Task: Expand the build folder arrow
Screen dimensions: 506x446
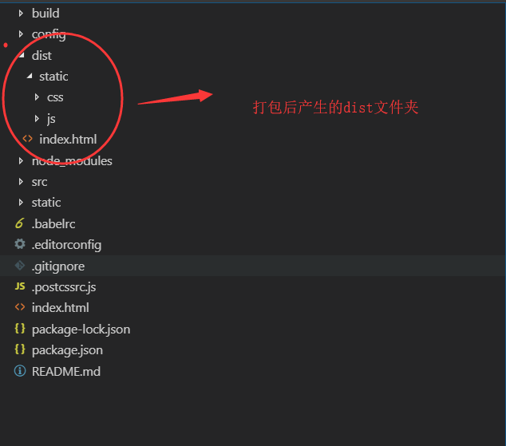Action: click(x=22, y=14)
